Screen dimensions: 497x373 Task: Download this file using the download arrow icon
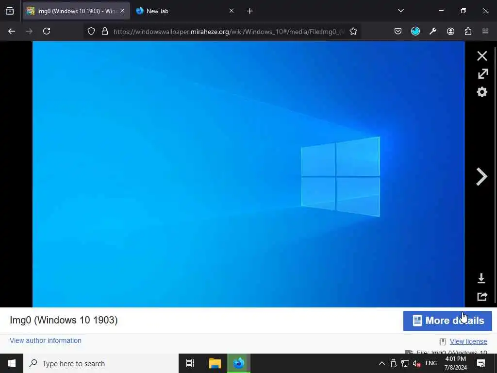click(481, 278)
